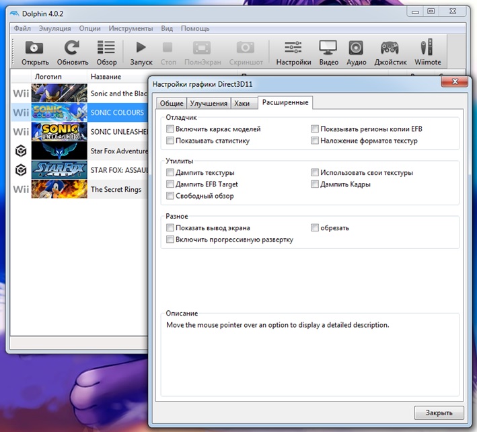Open the Видео monitor icon
477x432 pixels.
coord(328,48)
